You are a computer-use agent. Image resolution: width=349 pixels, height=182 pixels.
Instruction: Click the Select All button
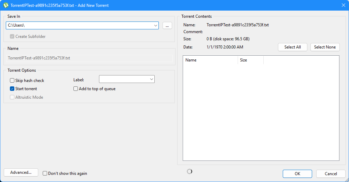(292, 47)
